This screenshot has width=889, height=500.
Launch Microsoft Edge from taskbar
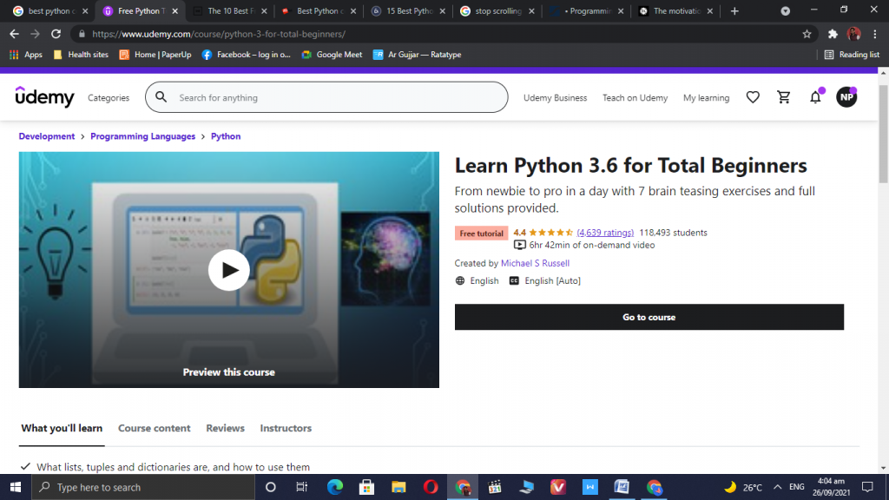click(334, 487)
